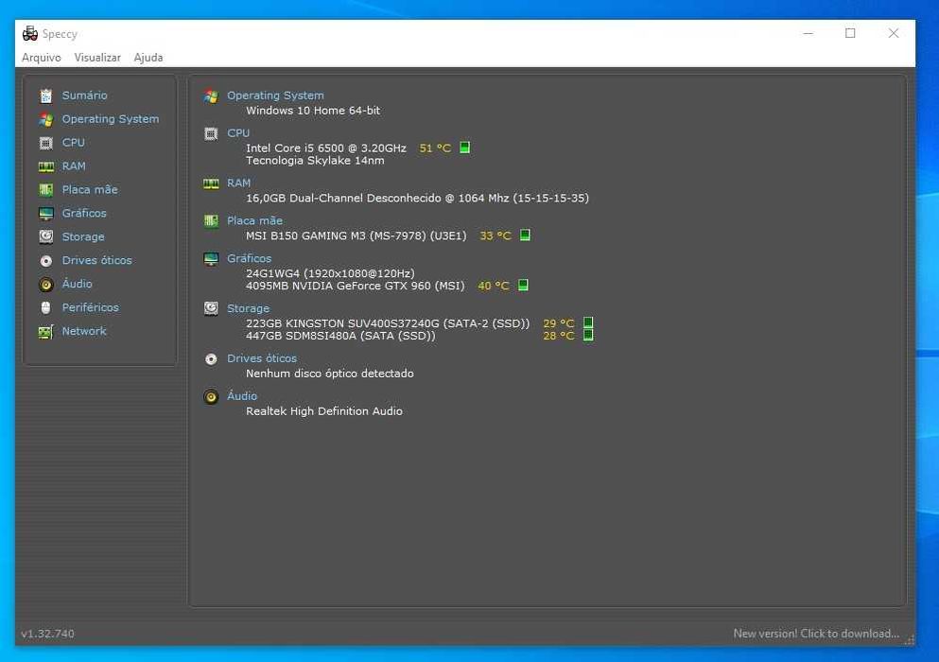Click the Network card icon in sidebar
Viewport: 939px width, 662px height.
tap(46, 331)
